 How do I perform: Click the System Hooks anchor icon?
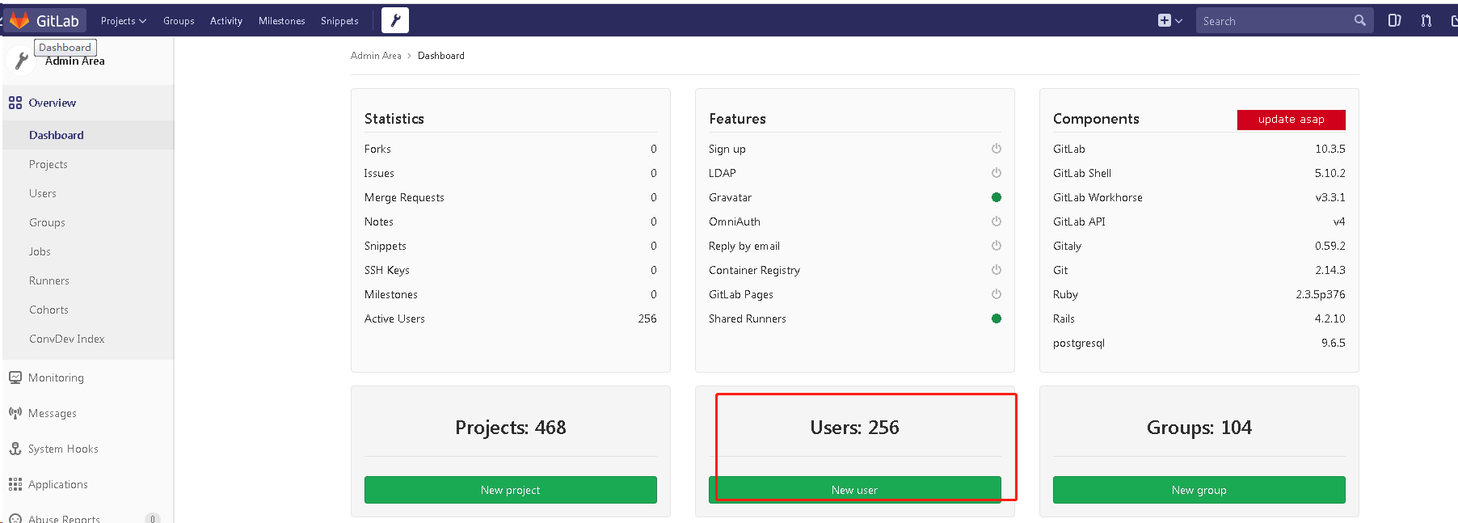click(x=15, y=449)
